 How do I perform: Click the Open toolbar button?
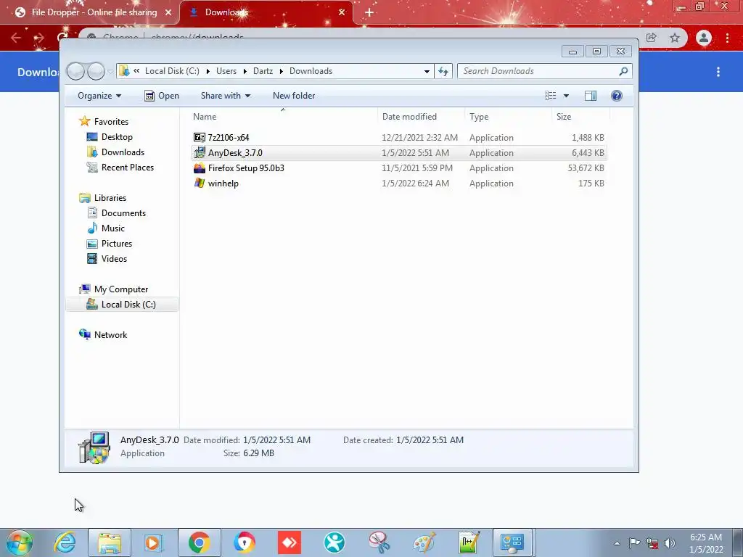click(x=162, y=96)
